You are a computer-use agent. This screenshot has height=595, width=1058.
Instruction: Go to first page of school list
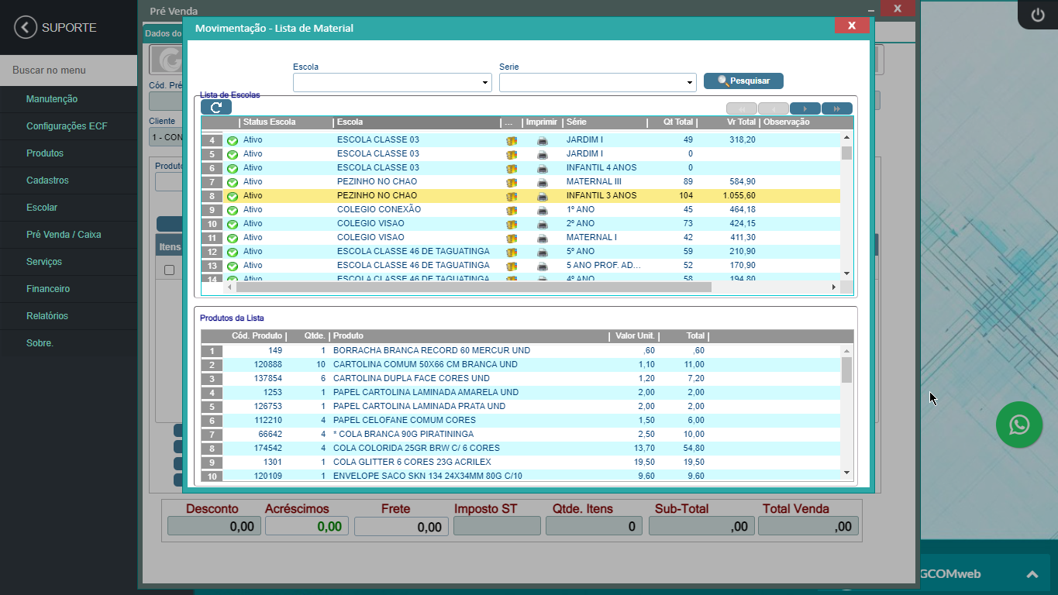point(742,108)
